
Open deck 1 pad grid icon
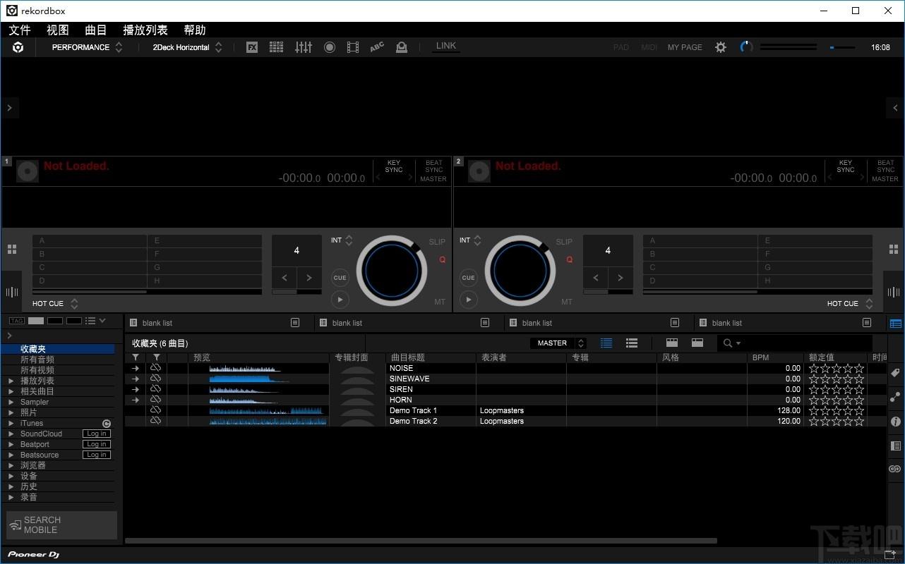pyautogui.click(x=12, y=250)
